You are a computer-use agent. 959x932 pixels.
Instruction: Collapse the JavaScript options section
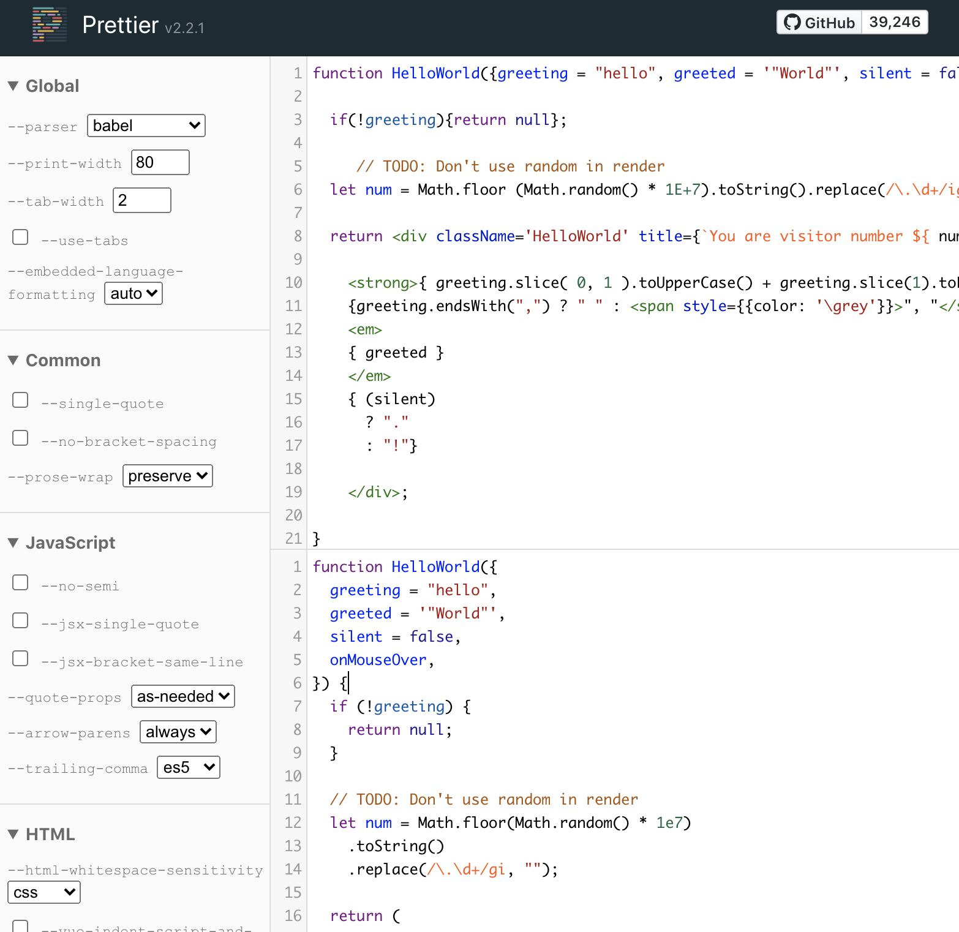(x=61, y=543)
